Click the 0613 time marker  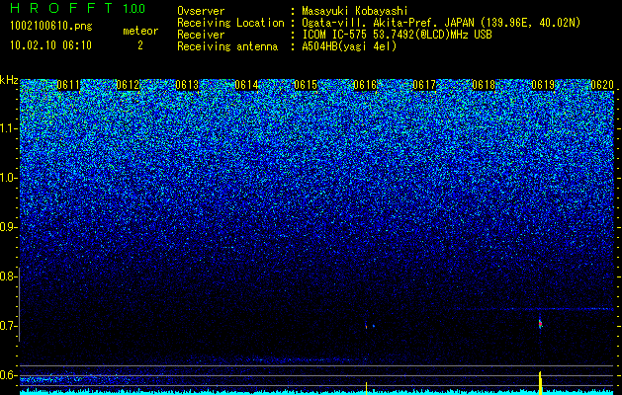click(187, 85)
